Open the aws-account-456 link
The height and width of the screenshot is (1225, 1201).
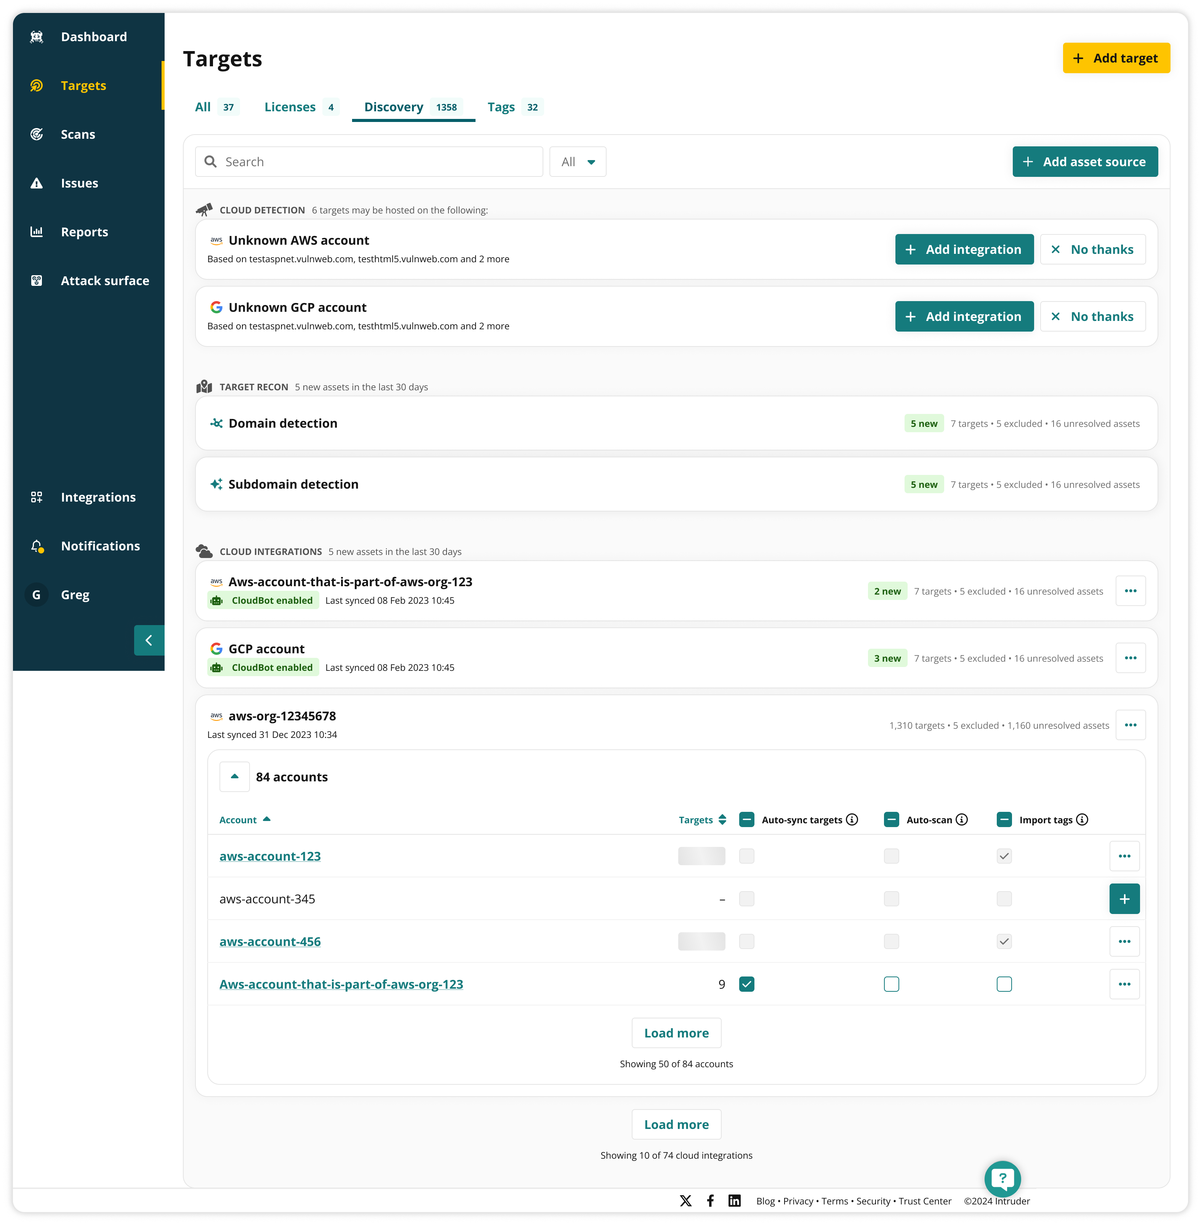(x=270, y=941)
